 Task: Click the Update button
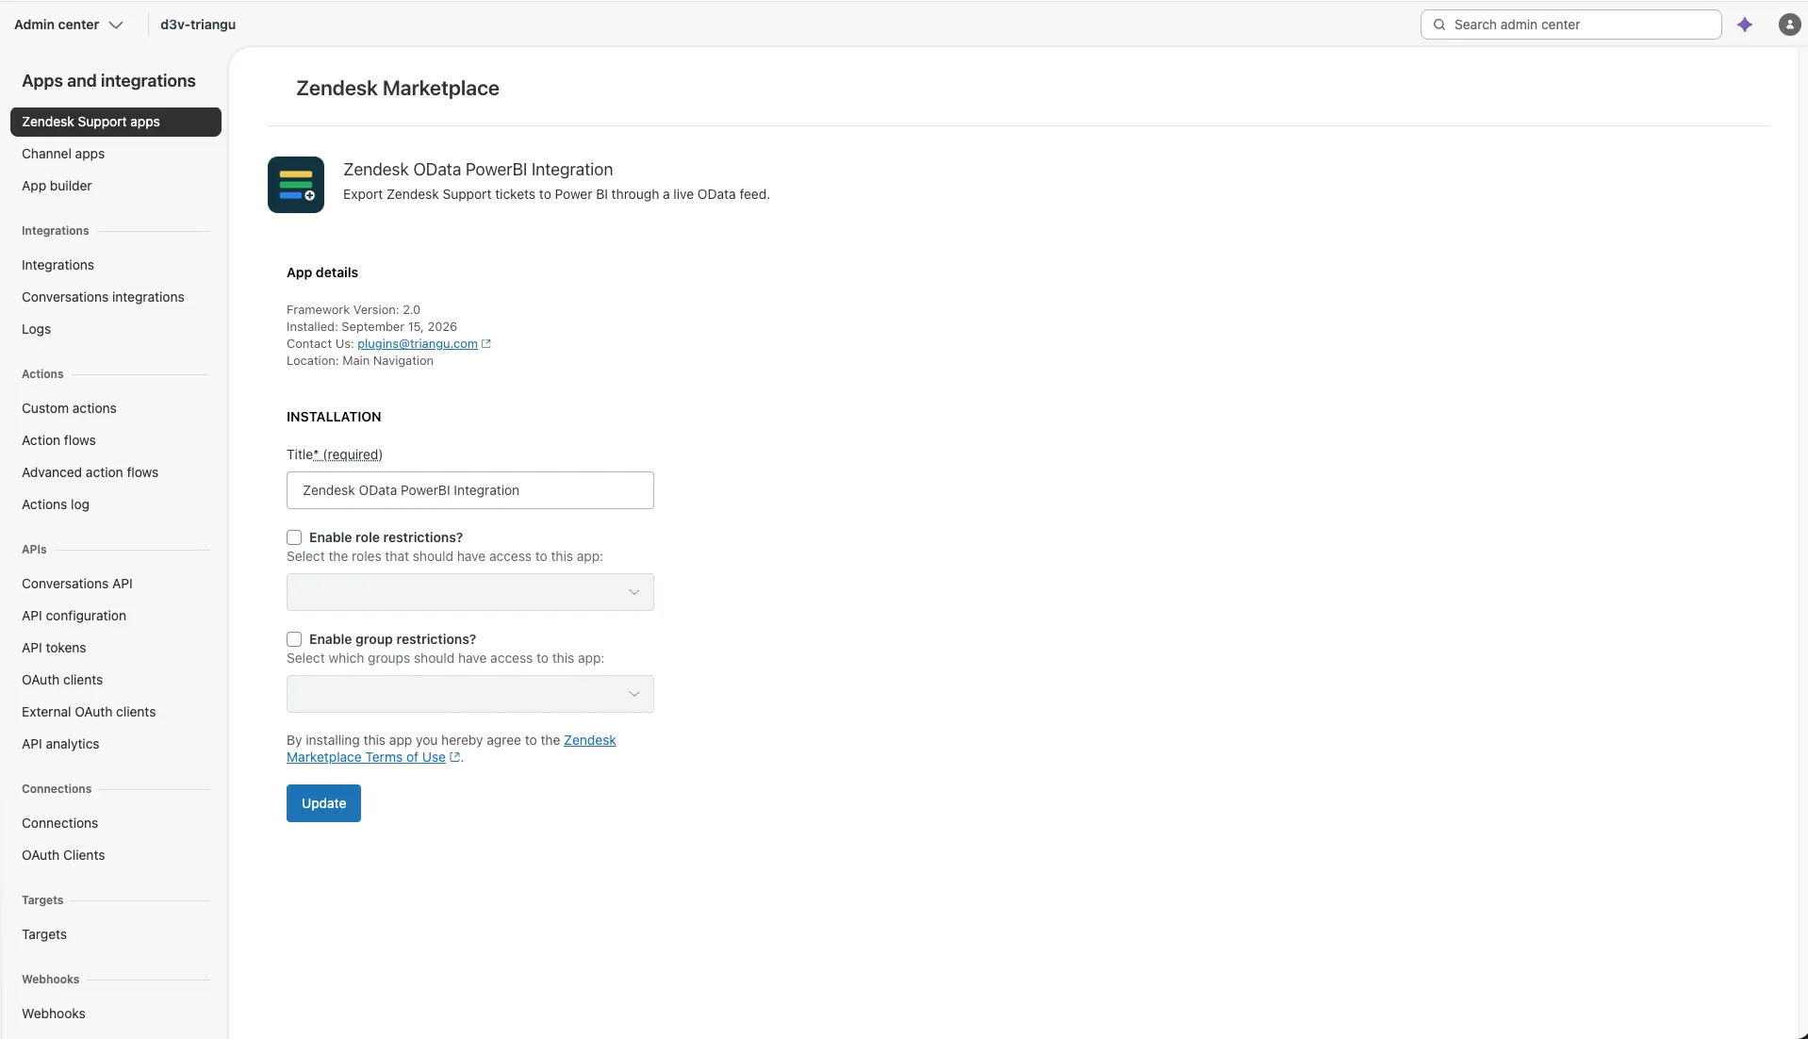[323, 803]
